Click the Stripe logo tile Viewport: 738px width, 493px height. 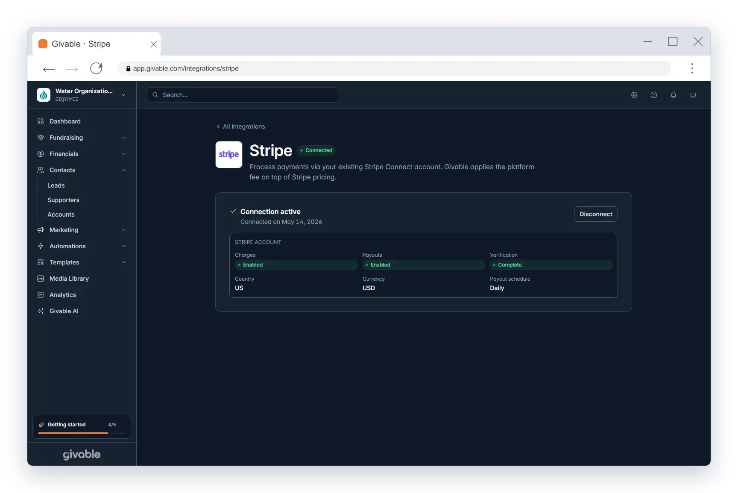click(229, 155)
